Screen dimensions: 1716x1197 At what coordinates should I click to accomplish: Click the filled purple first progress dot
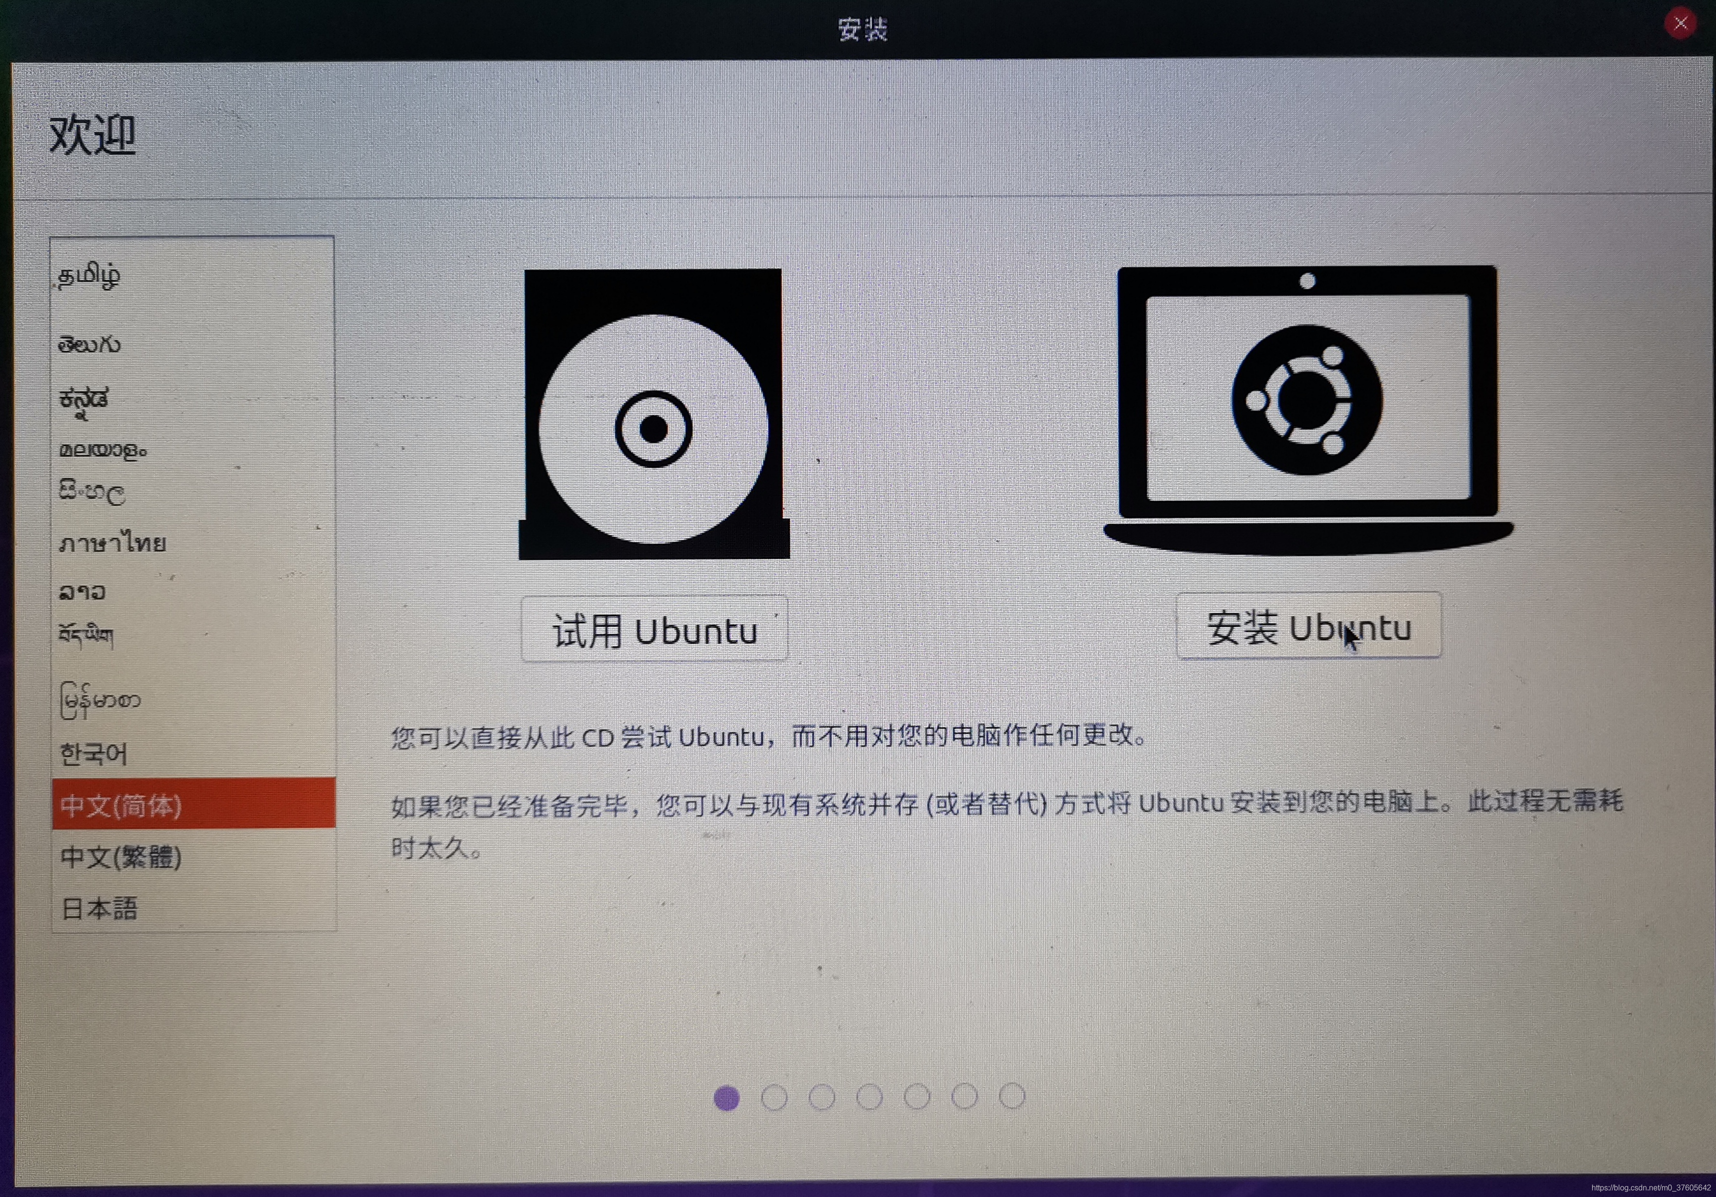point(727,1098)
